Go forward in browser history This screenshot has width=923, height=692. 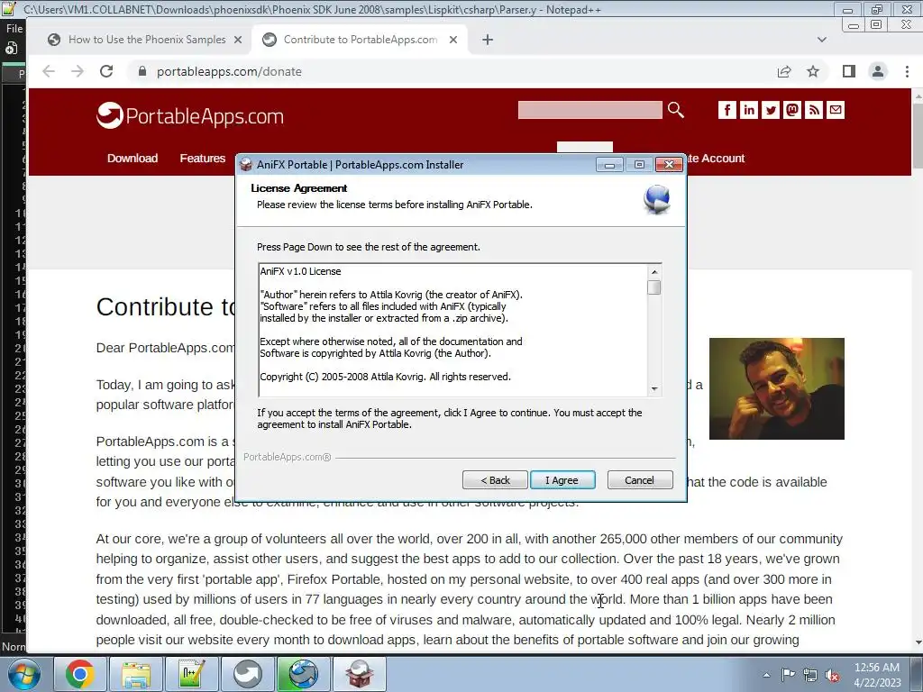click(78, 71)
